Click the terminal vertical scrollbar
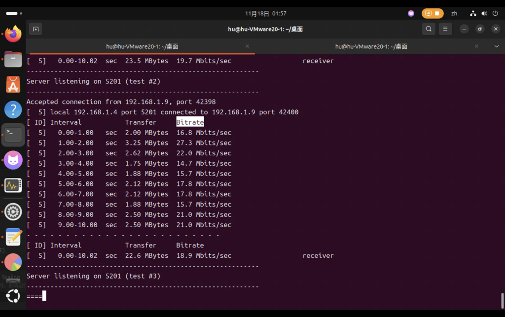 502,299
